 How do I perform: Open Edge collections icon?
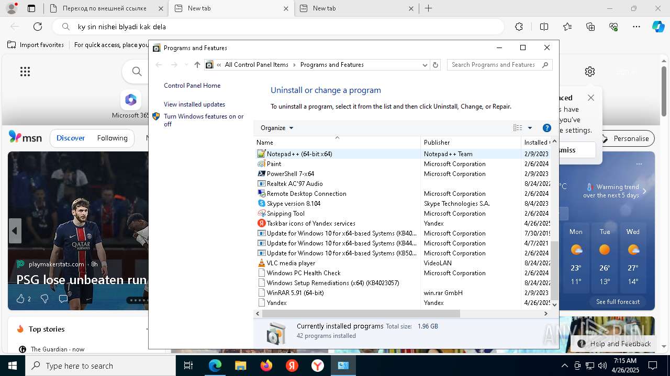pos(590,27)
